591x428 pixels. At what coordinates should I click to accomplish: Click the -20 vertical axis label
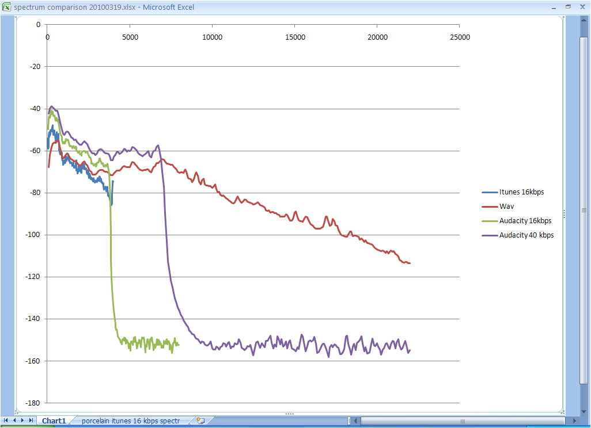(35, 67)
